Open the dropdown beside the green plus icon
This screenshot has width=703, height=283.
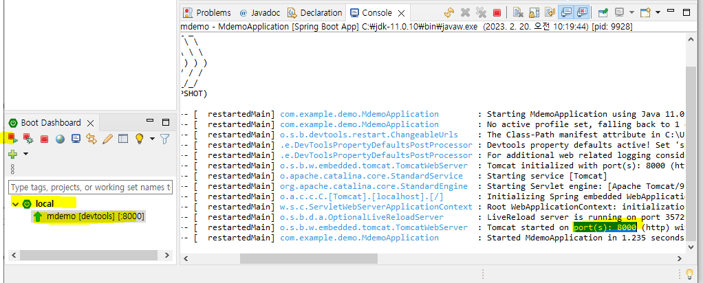(25, 154)
